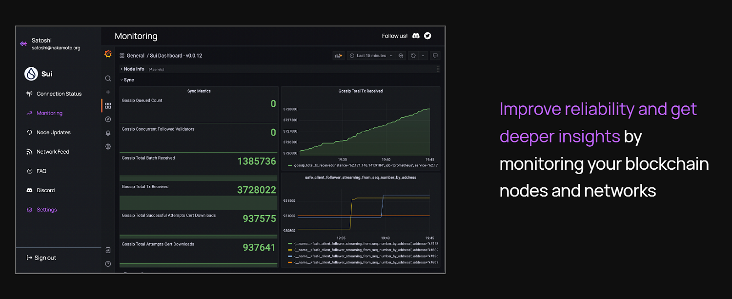The height and width of the screenshot is (299, 732).
Task: Click the zoom out time range icon
Action: pos(401,56)
